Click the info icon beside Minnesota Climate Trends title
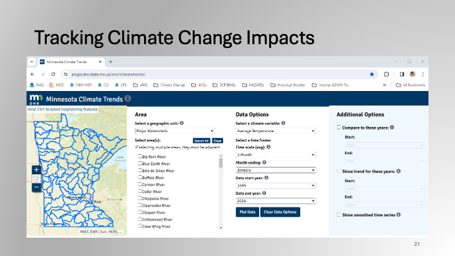This screenshot has width=455, height=256. pos(128,99)
